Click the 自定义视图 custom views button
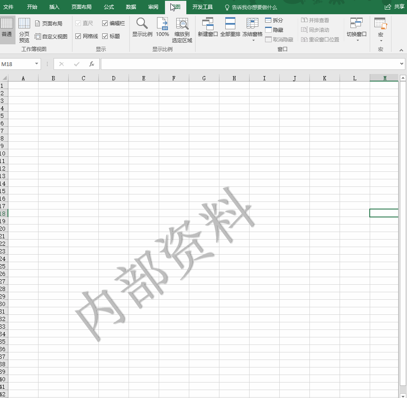407x398 pixels. pyautogui.click(x=51, y=36)
